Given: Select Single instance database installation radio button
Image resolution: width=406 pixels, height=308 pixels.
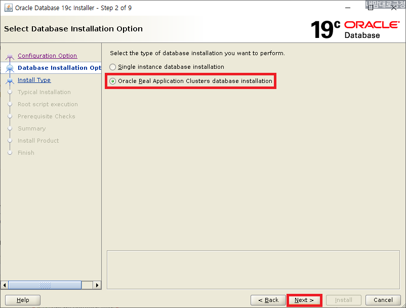Looking at the screenshot, I should [x=112, y=67].
